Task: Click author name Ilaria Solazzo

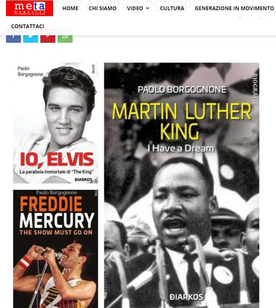Action: click(26, 18)
